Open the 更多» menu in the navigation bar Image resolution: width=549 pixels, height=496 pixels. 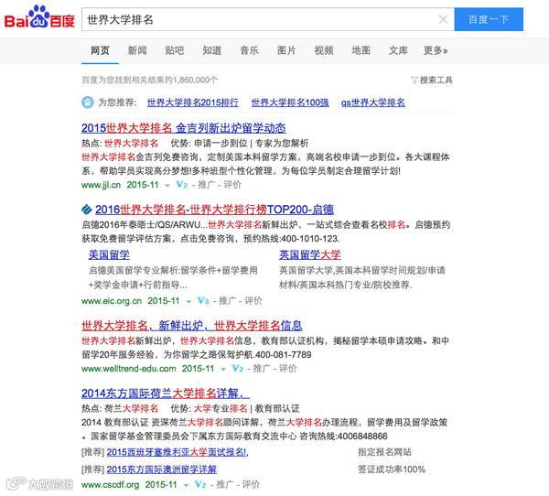pos(436,50)
